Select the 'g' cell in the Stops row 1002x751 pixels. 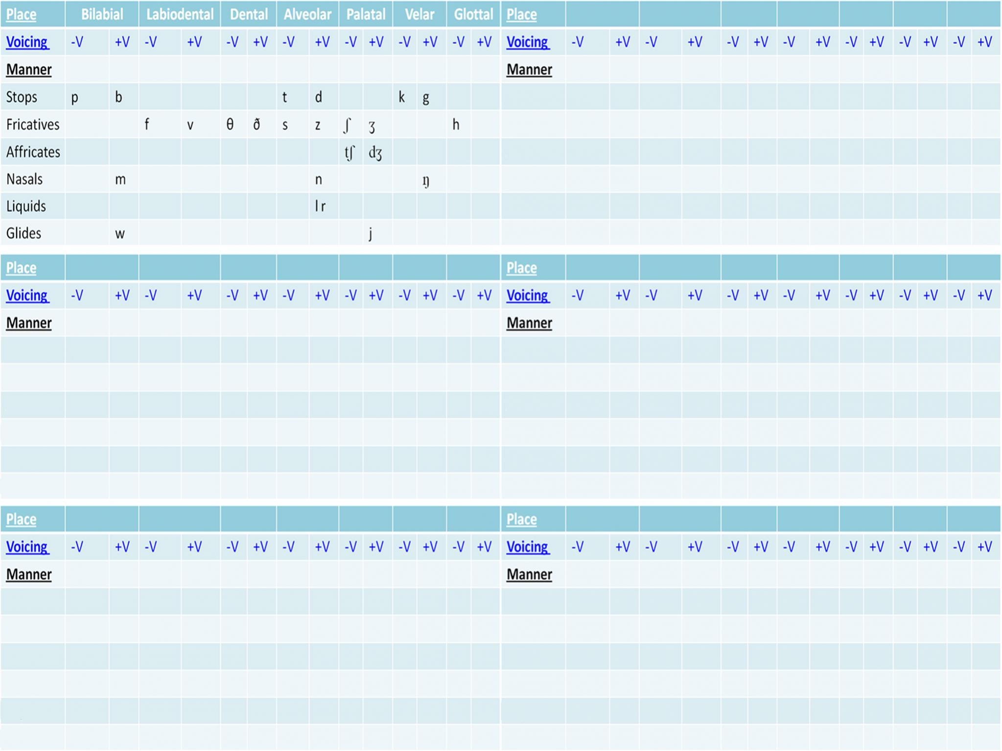click(432, 97)
